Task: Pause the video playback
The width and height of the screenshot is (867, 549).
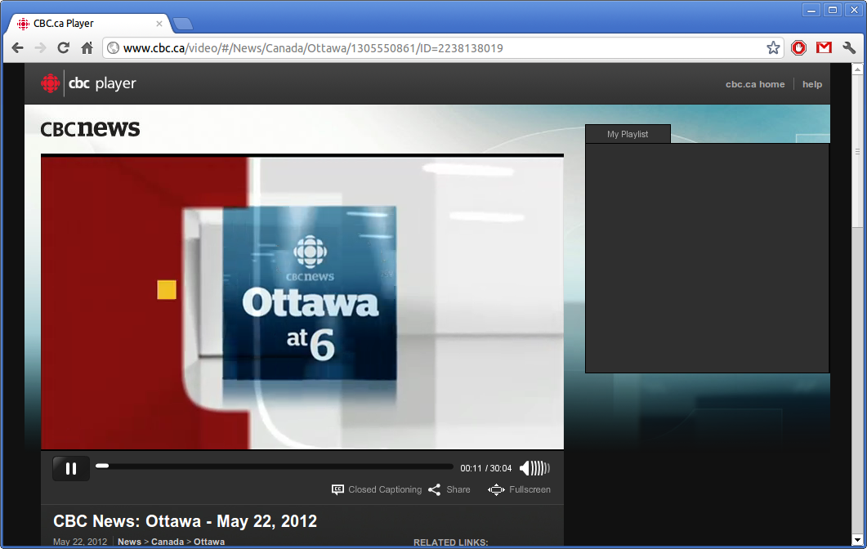Action: [71, 468]
